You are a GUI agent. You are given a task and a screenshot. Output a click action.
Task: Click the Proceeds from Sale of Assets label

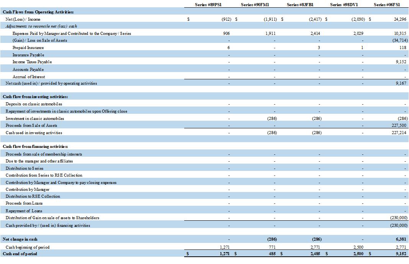tap(31, 125)
